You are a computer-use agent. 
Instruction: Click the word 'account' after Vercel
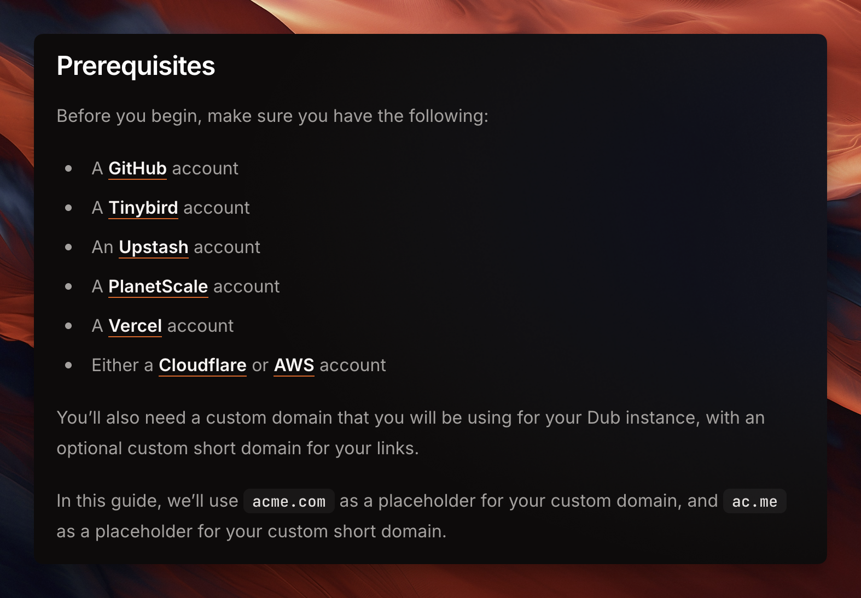(201, 326)
